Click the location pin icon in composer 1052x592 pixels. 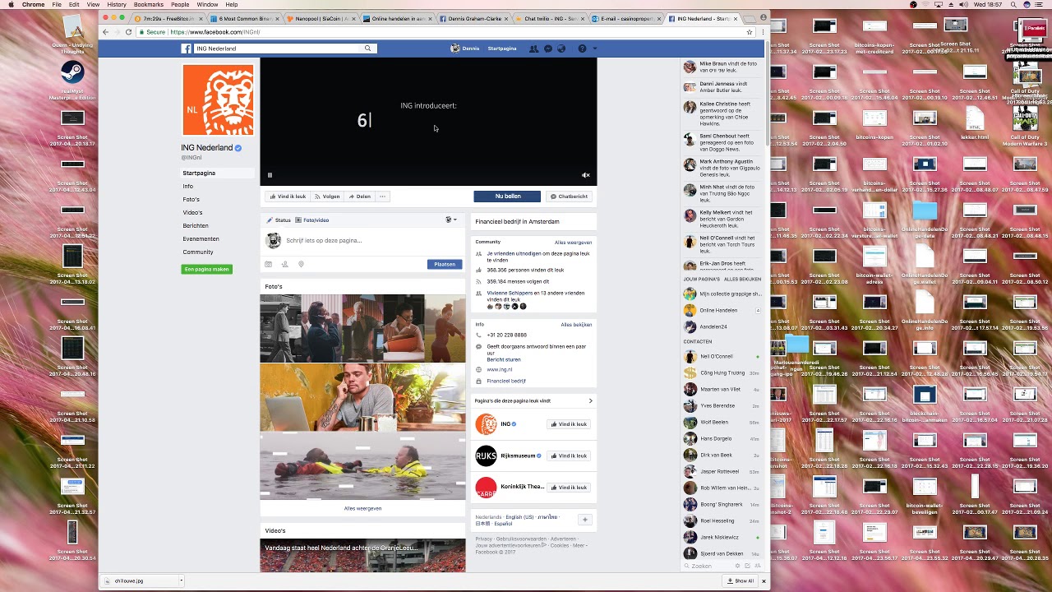[301, 264]
